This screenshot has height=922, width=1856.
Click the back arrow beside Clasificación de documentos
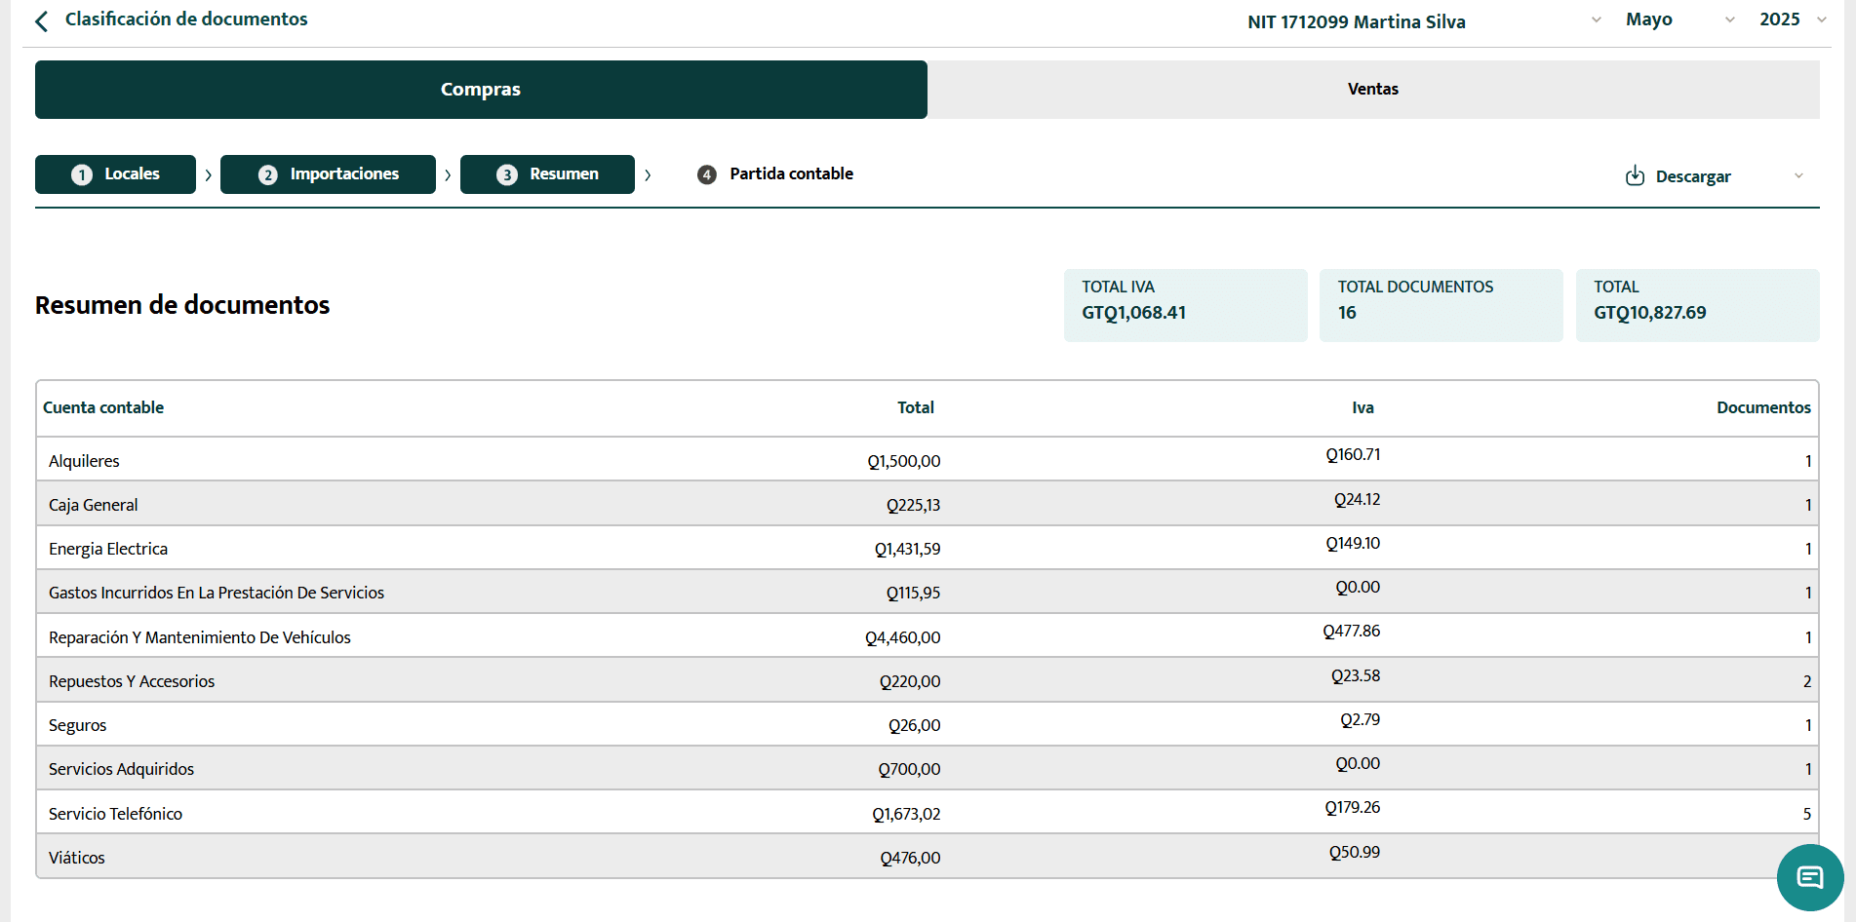pyautogui.click(x=41, y=21)
